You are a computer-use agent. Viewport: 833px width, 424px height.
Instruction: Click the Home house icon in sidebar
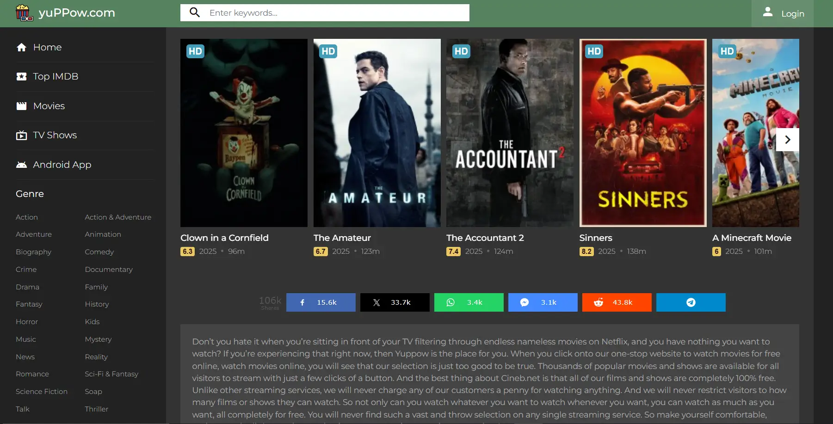point(21,47)
